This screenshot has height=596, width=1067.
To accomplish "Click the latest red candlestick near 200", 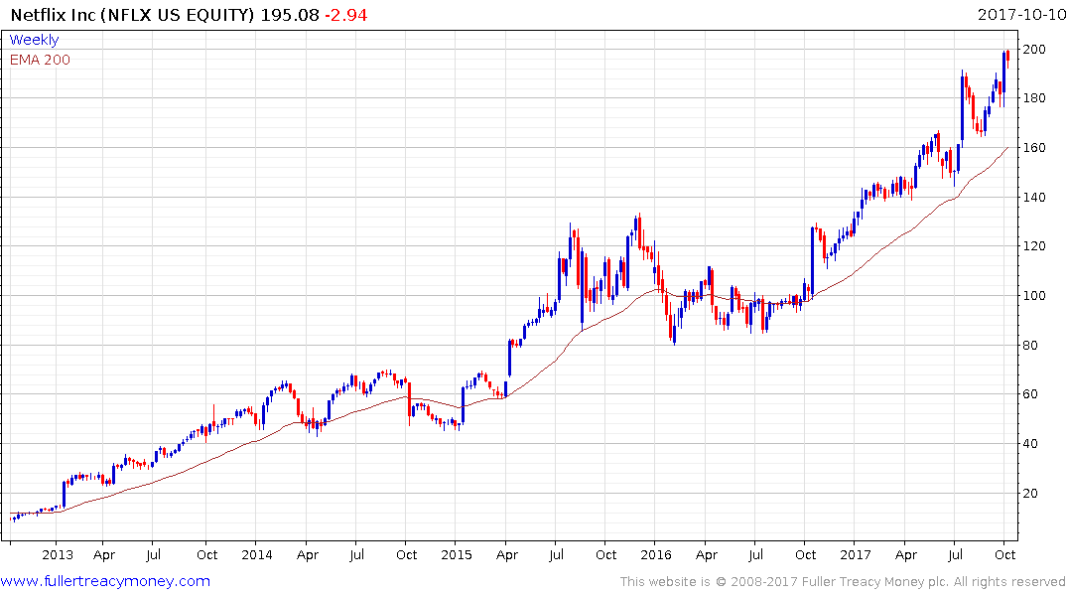I will pyautogui.click(x=1007, y=57).
